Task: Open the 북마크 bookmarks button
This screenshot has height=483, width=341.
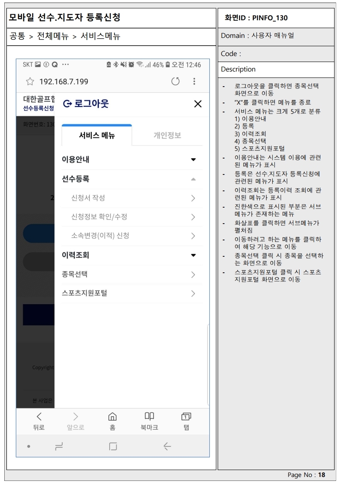Action: click(150, 421)
